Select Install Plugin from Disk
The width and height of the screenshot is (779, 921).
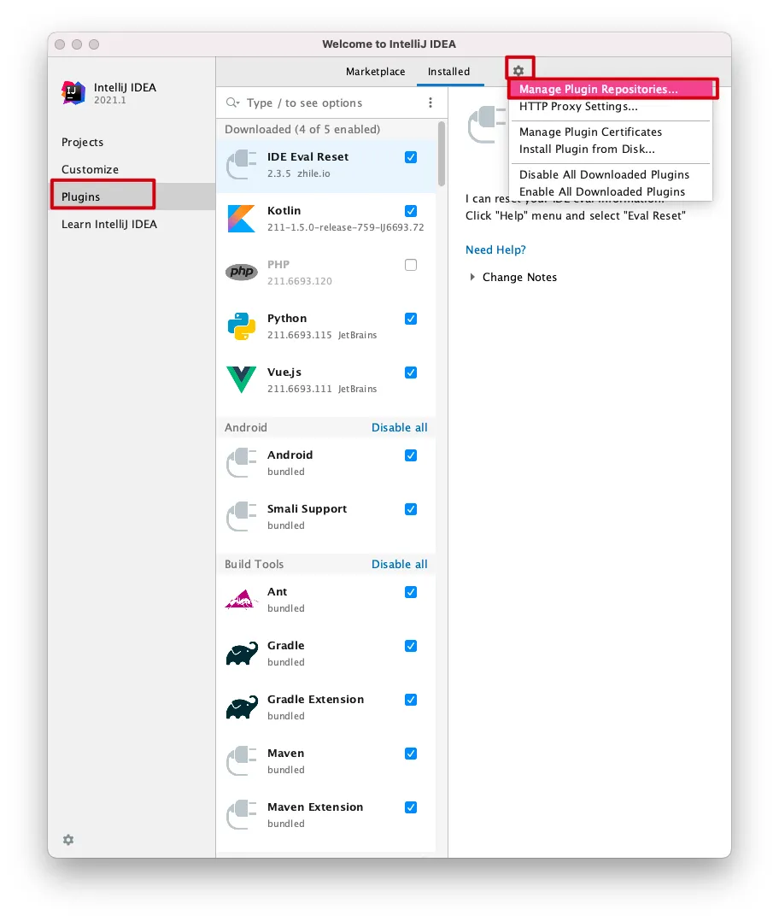click(x=611, y=150)
